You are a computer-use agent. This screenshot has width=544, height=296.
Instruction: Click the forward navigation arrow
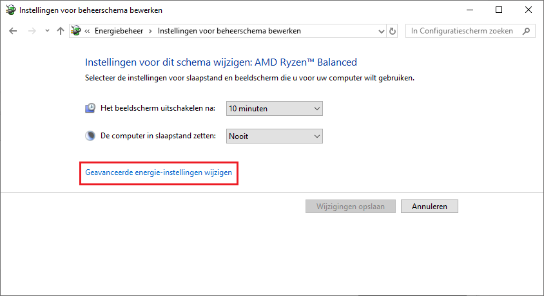(x=32, y=31)
